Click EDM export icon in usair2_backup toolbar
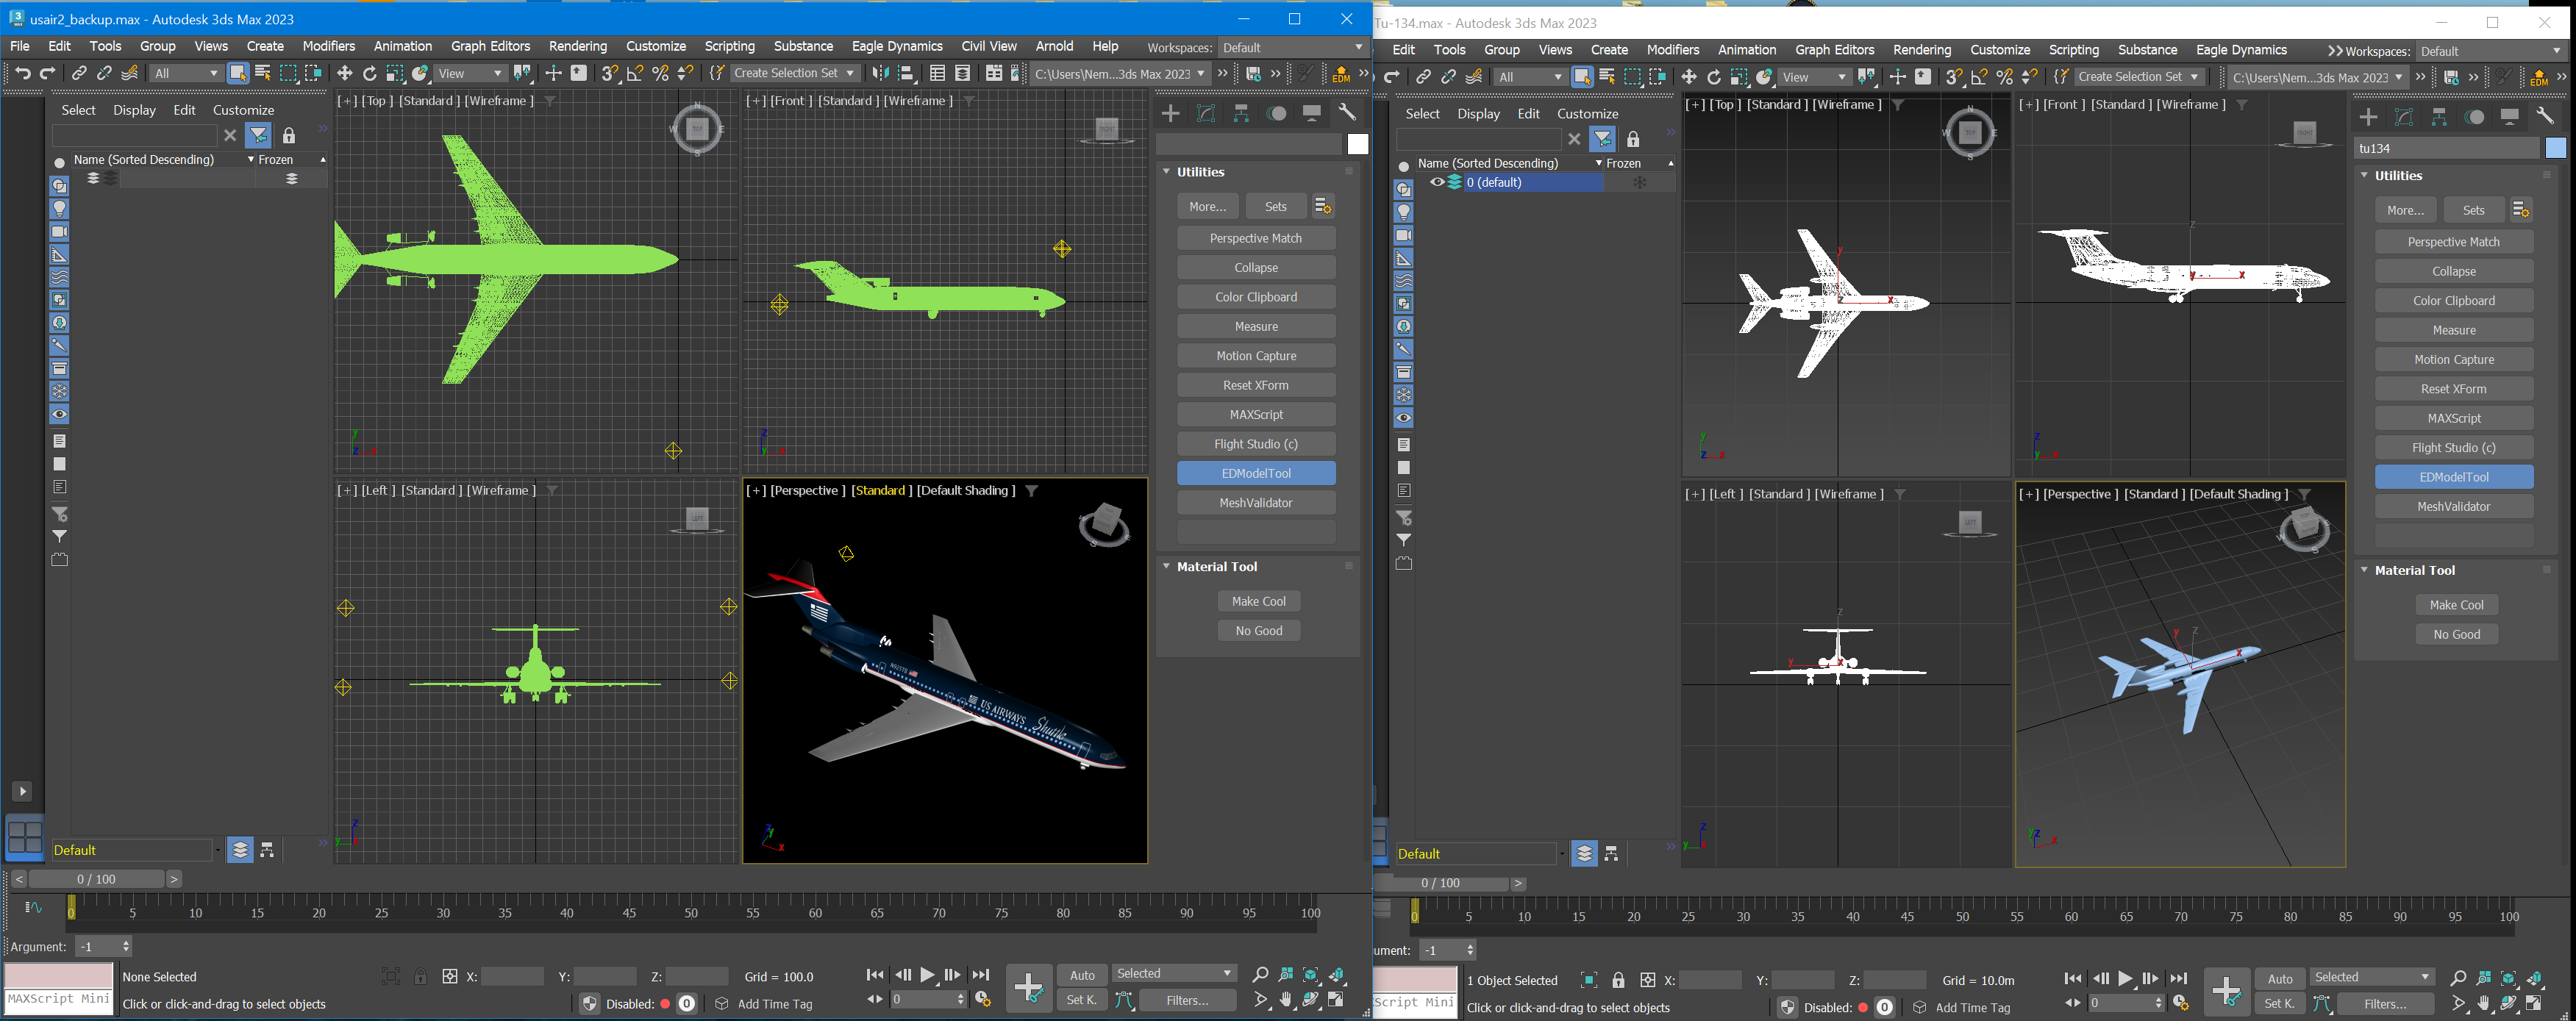Viewport: 2576px width, 1021px height. [1341, 74]
